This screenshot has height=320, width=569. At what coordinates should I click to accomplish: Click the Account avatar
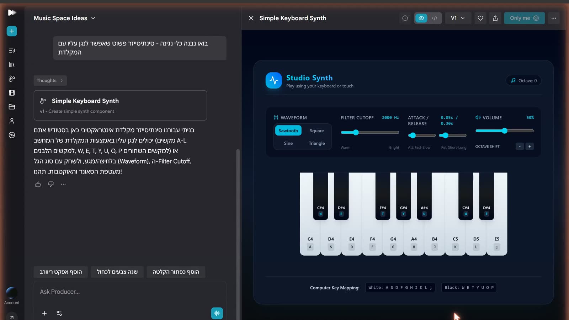(x=12, y=293)
